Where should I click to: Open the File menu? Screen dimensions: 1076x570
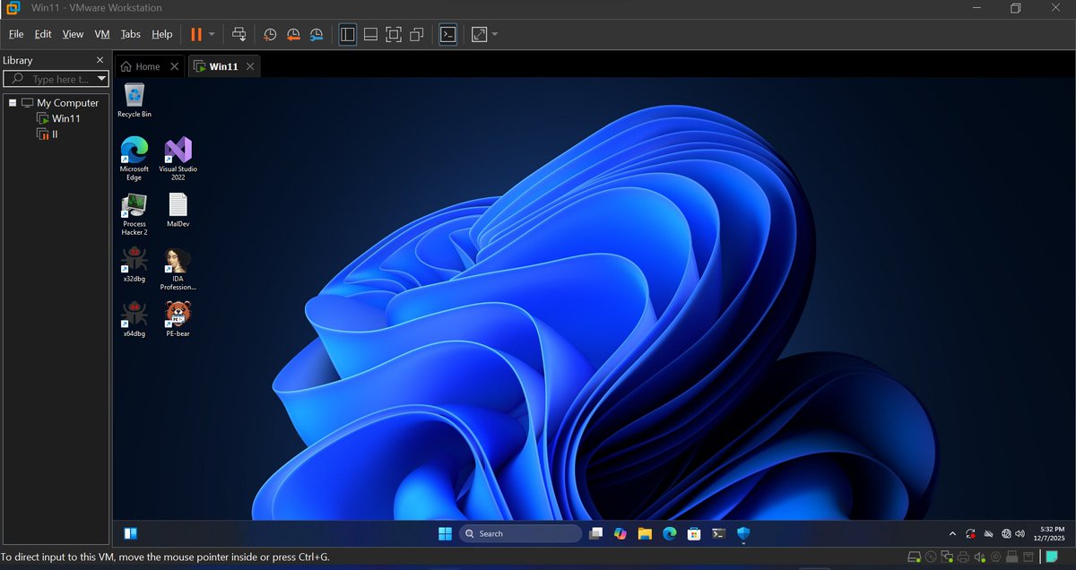15,34
